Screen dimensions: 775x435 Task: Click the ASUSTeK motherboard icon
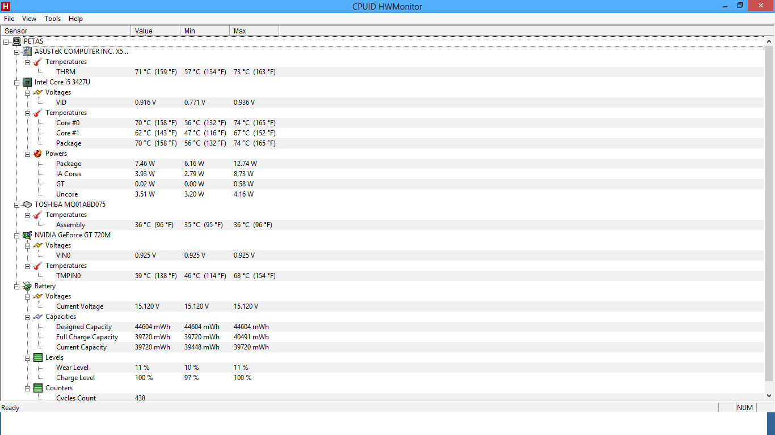[x=27, y=52]
